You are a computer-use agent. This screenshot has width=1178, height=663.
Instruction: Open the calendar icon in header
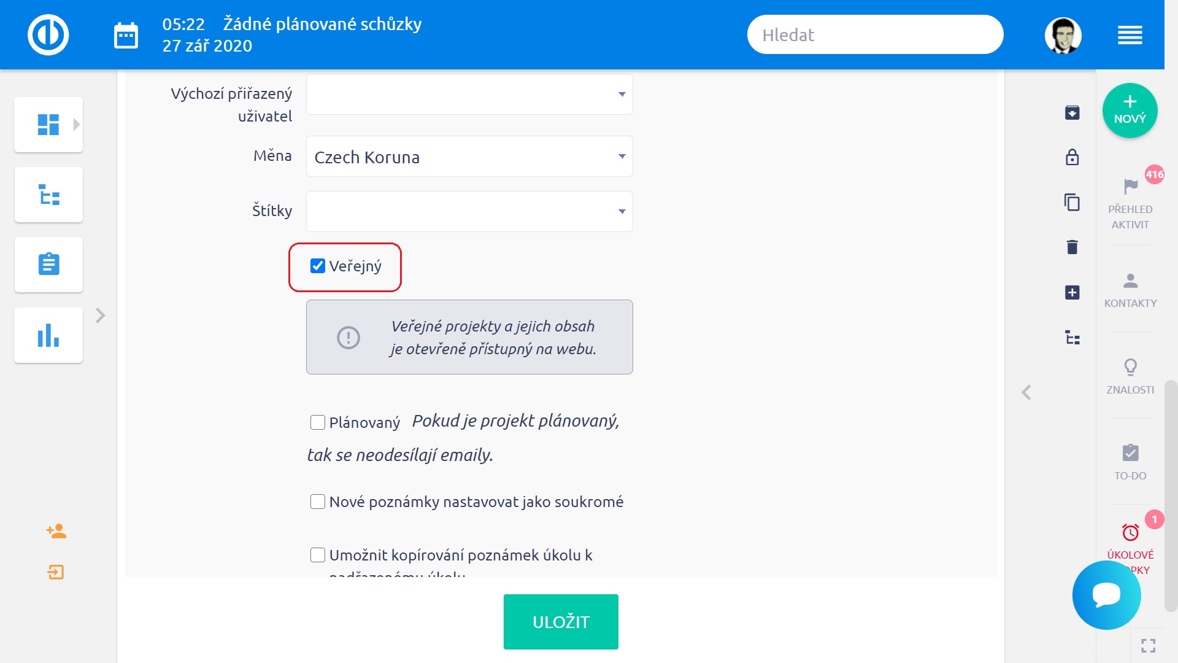(126, 36)
